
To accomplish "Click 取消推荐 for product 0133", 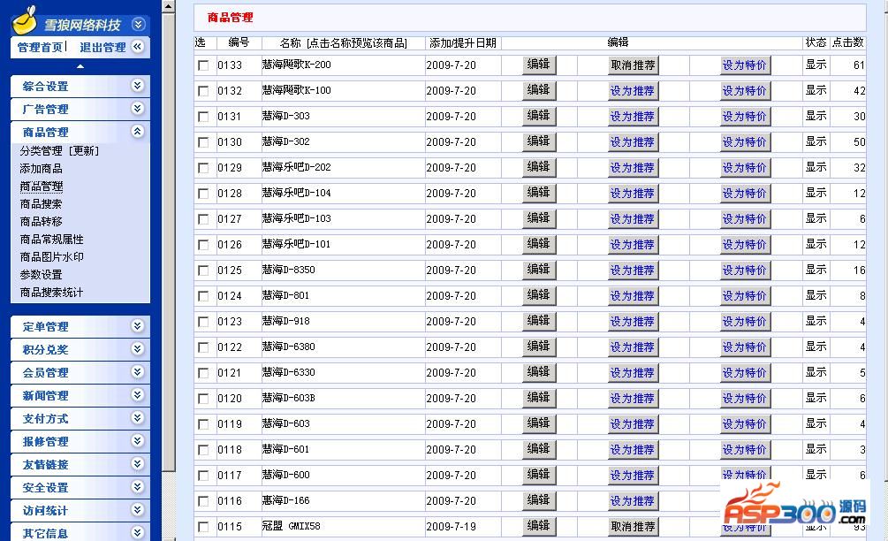I will [x=633, y=65].
